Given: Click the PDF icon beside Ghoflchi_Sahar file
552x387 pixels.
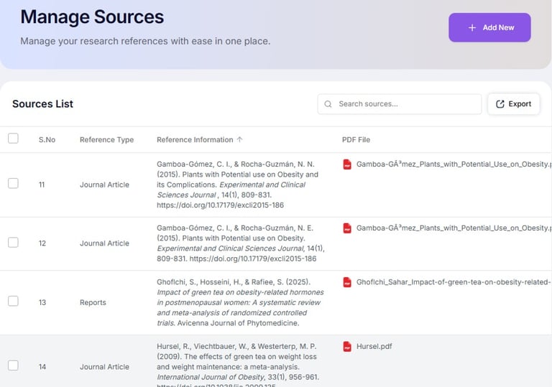Looking at the screenshot, I should point(347,282).
